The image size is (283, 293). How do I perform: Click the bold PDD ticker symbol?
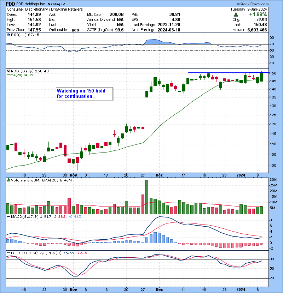9,4
